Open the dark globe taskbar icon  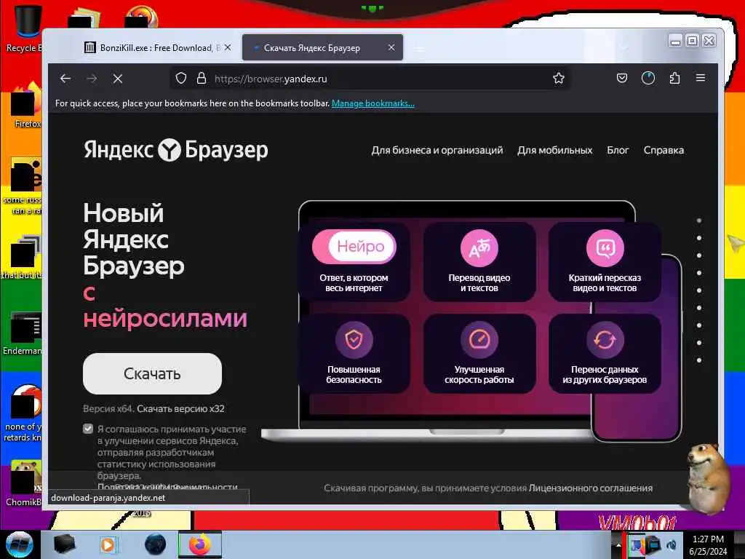tap(156, 544)
